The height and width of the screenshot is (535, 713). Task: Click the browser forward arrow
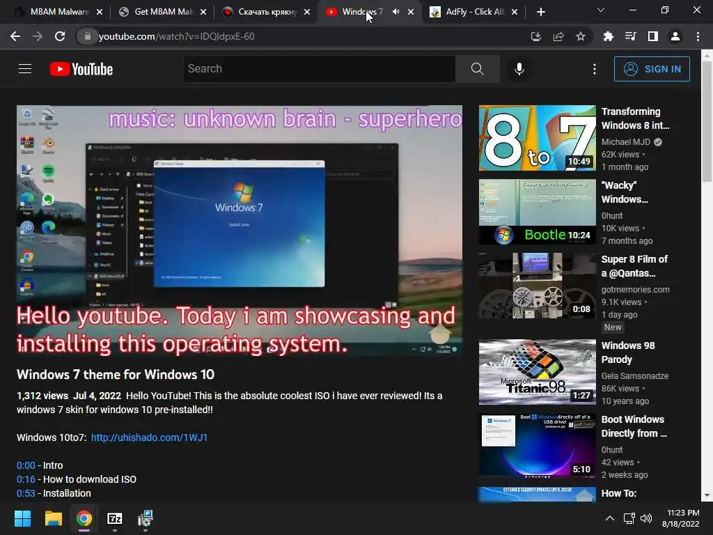38,36
